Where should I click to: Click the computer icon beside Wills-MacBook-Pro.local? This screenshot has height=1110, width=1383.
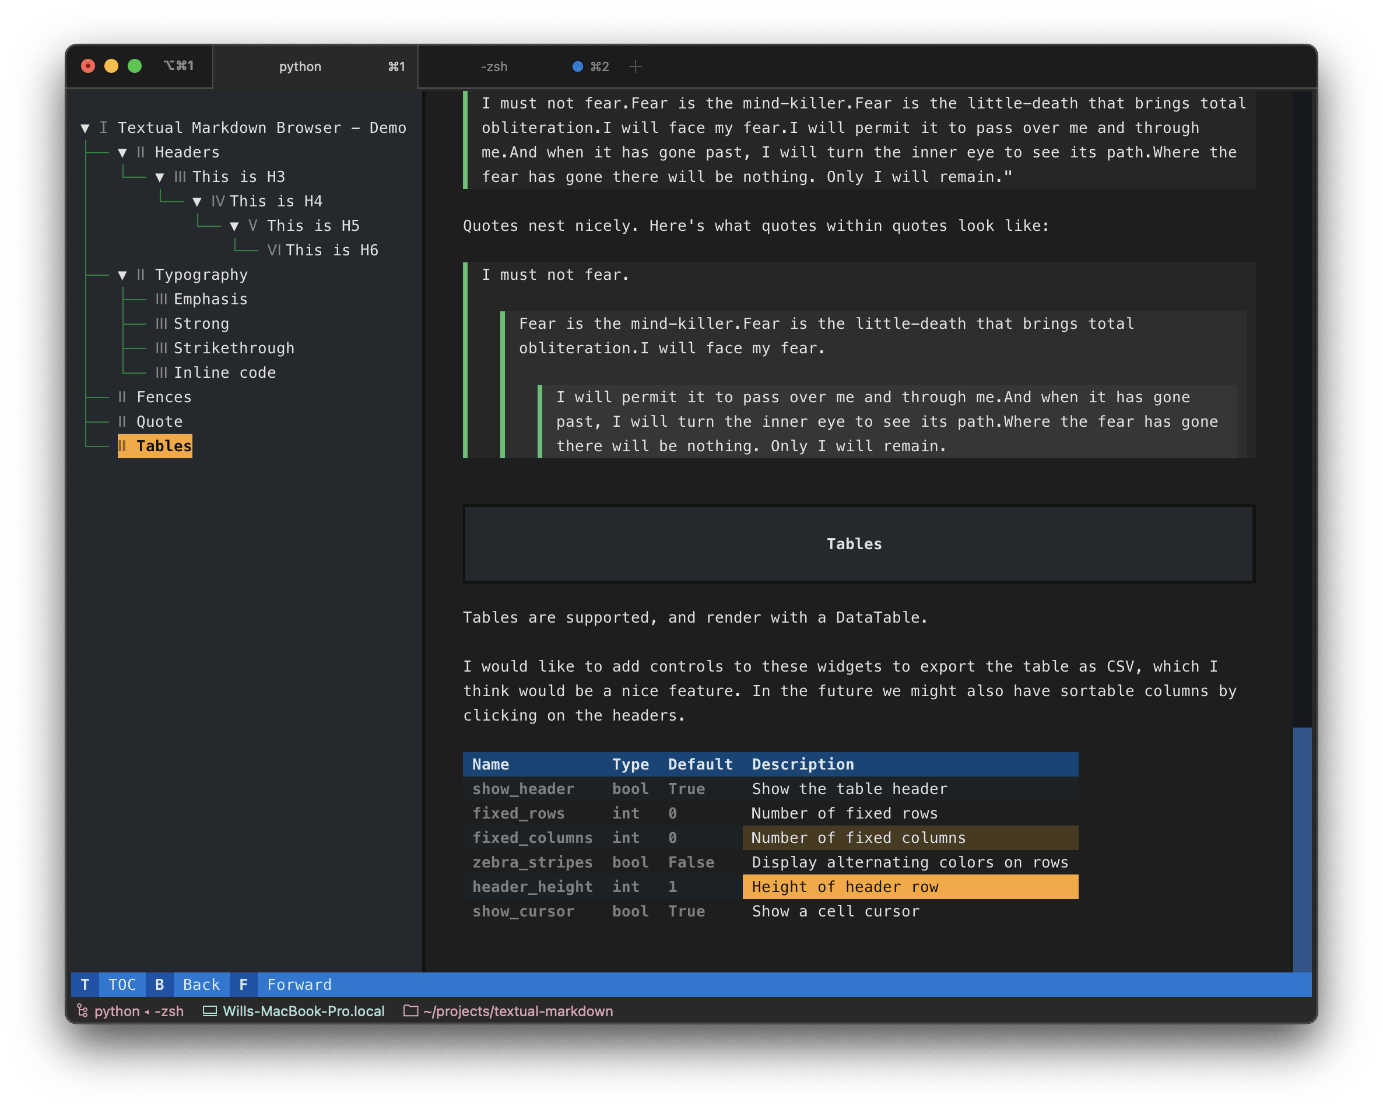[x=210, y=1011]
